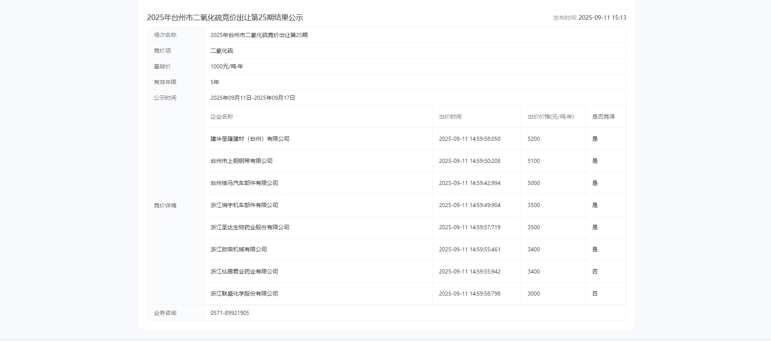
Task: Click 浙江俏宇机车部件有限公司 in the table
Action: pyautogui.click(x=244, y=205)
